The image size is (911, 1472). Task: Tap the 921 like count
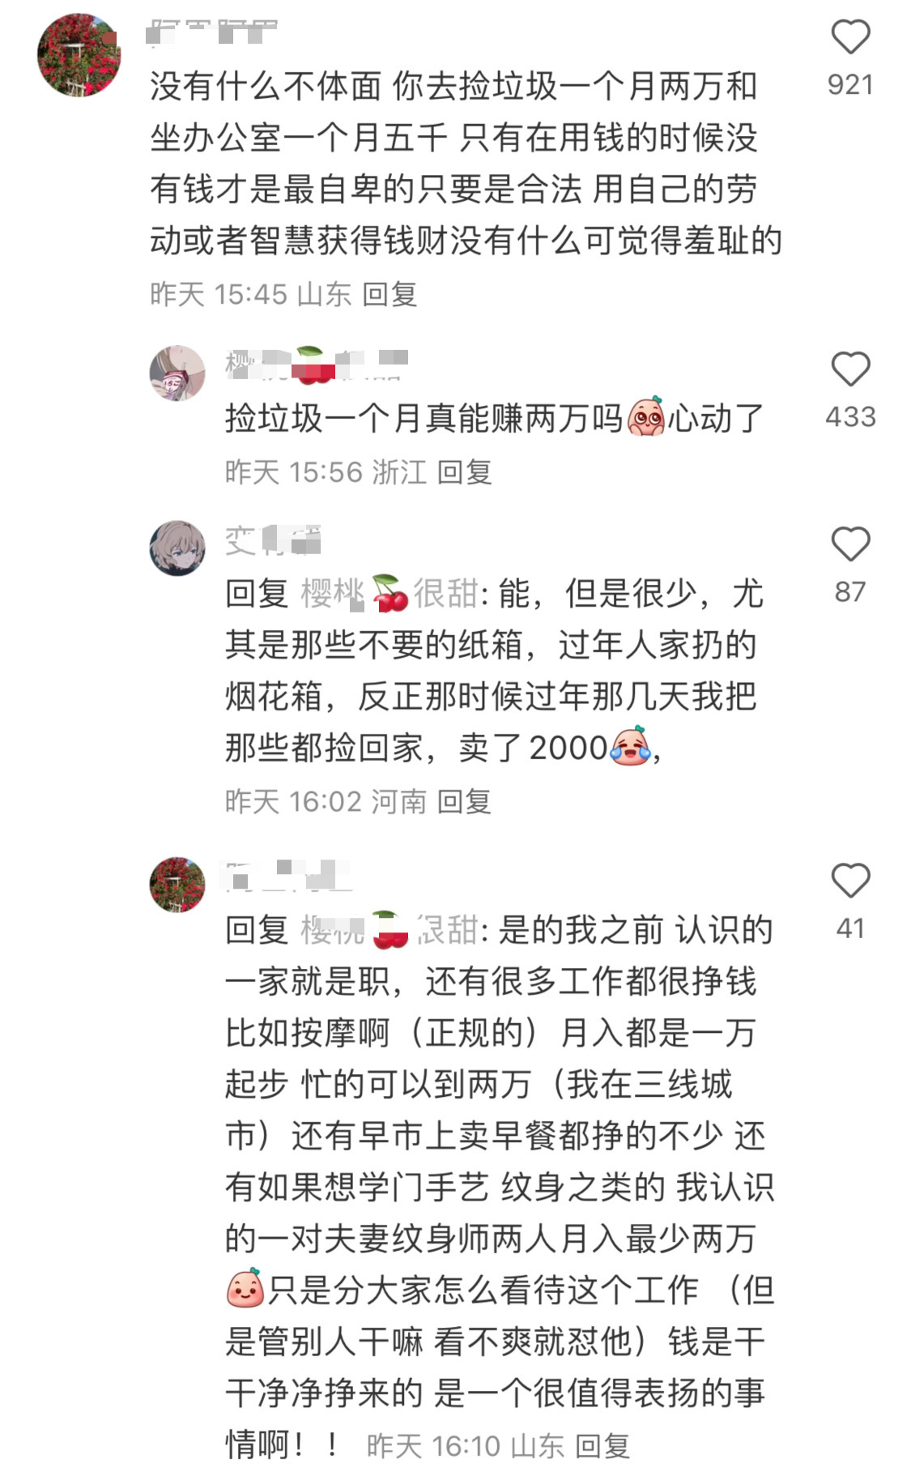click(850, 84)
